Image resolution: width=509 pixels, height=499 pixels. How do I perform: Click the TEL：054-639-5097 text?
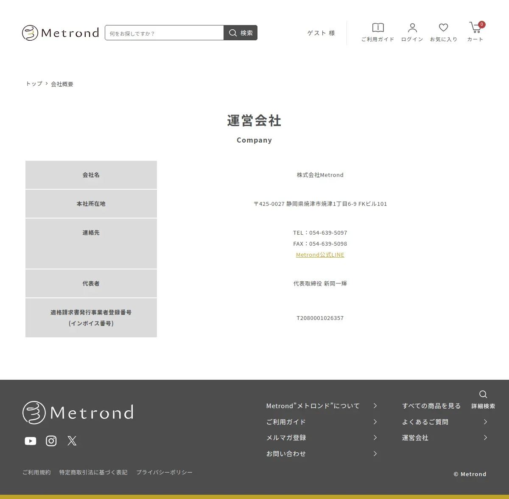(x=320, y=233)
